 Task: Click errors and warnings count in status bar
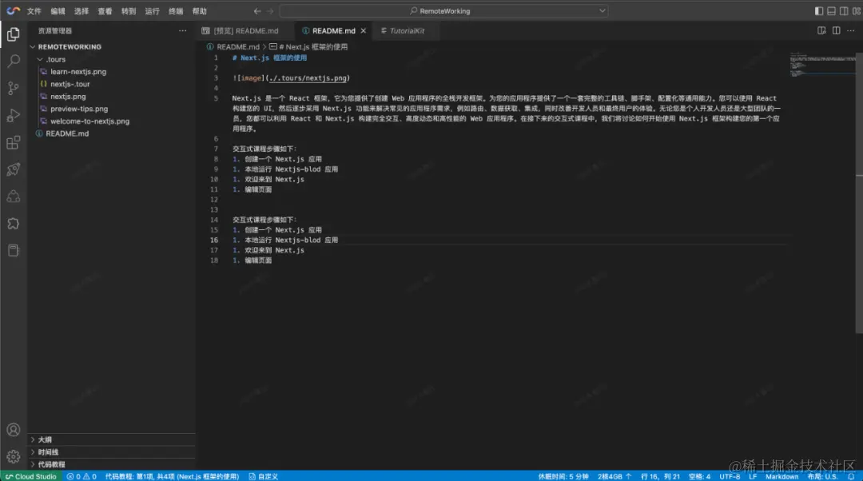[82, 476]
